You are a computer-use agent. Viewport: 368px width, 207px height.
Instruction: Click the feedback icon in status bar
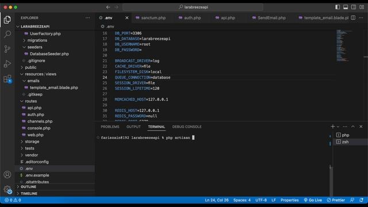point(352,200)
